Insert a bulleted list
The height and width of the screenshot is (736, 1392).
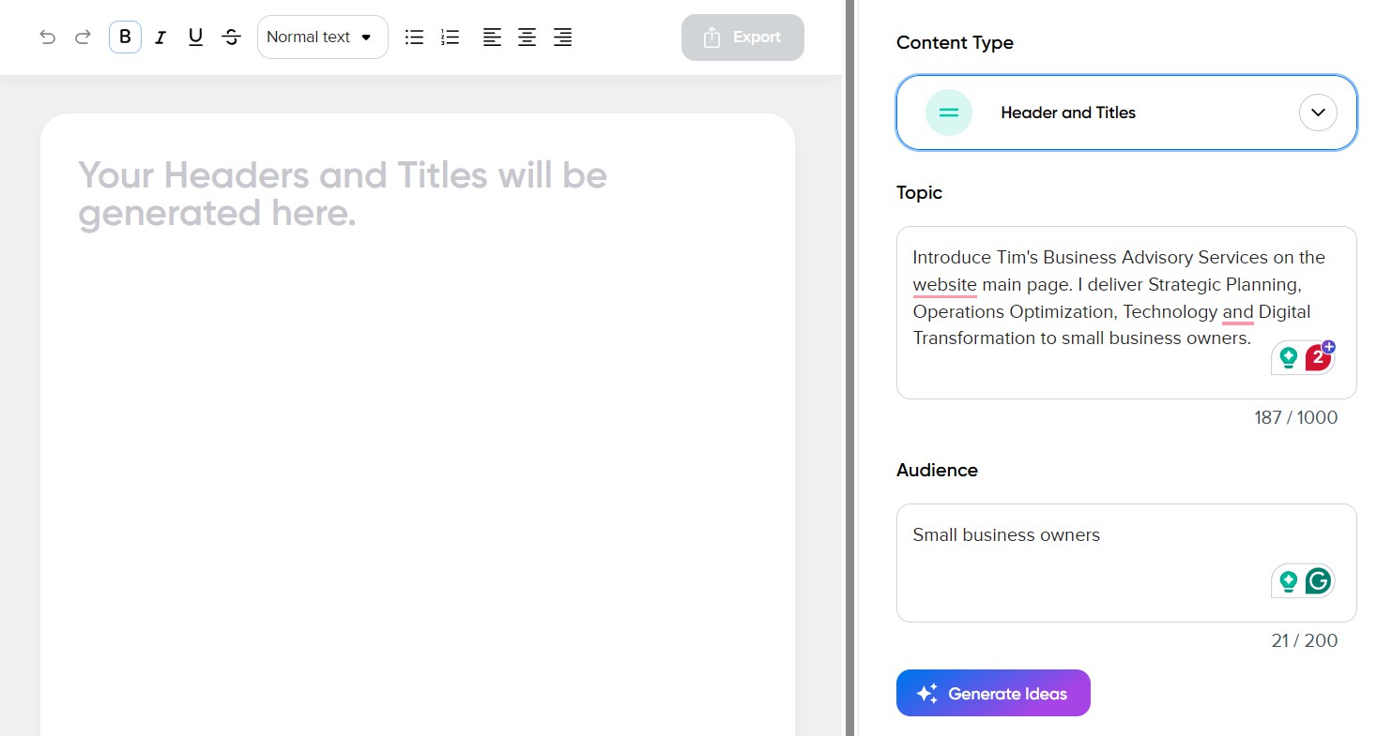tap(414, 38)
